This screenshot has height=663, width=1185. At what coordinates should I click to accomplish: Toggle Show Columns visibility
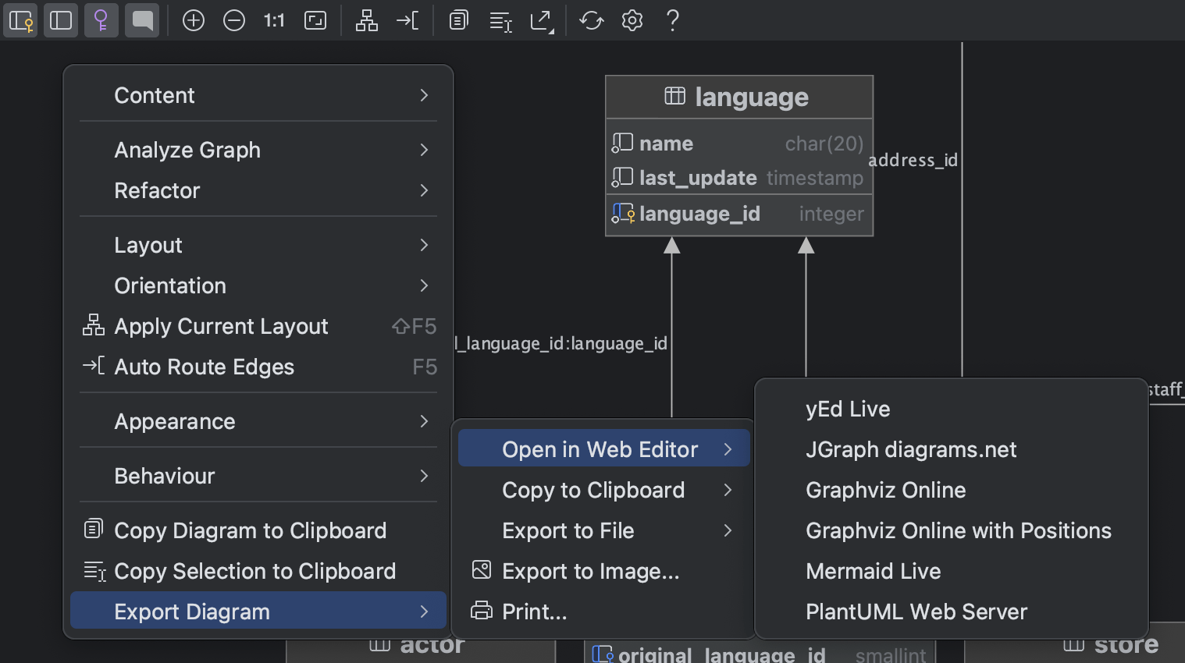point(61,20)
